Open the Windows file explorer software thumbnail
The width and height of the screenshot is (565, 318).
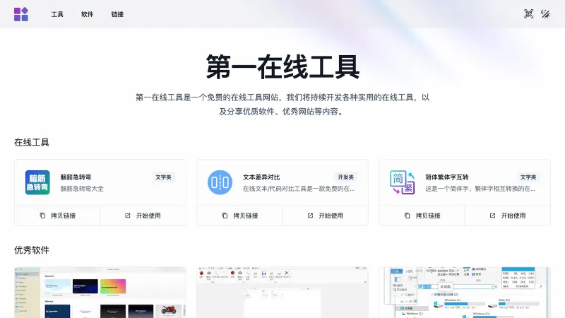click(465, 293)
